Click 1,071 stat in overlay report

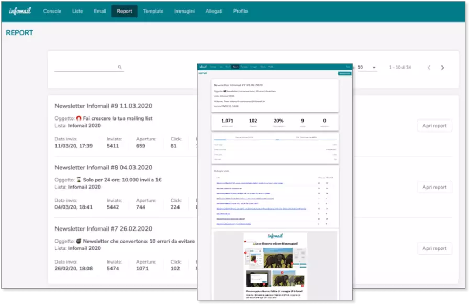point(228,121)
